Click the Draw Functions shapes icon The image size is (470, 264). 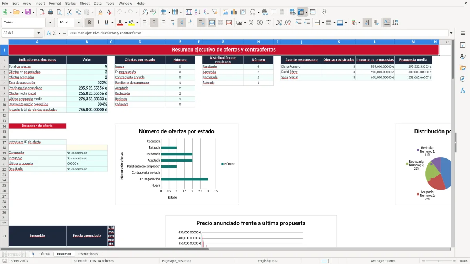tap(323, 12)
